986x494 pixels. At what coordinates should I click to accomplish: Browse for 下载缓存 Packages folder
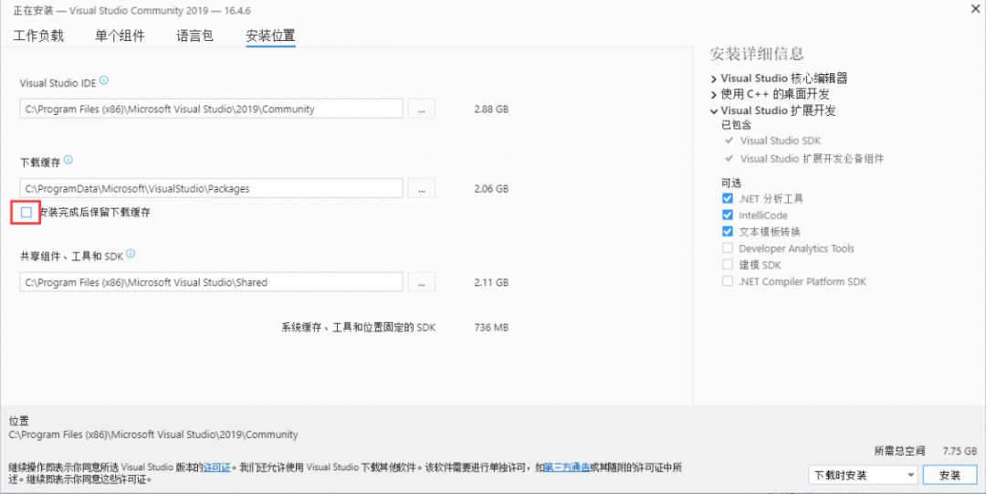point(421,188)
